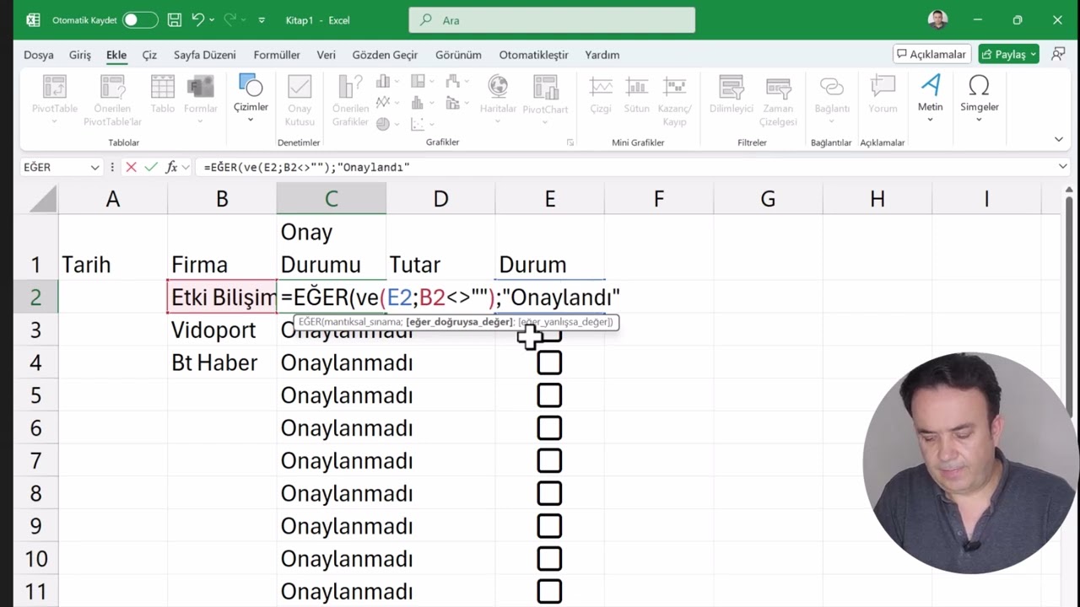
Task: Check the Durum checkbox in row 8
Action: pyautogui.click(x=549, y=493)
